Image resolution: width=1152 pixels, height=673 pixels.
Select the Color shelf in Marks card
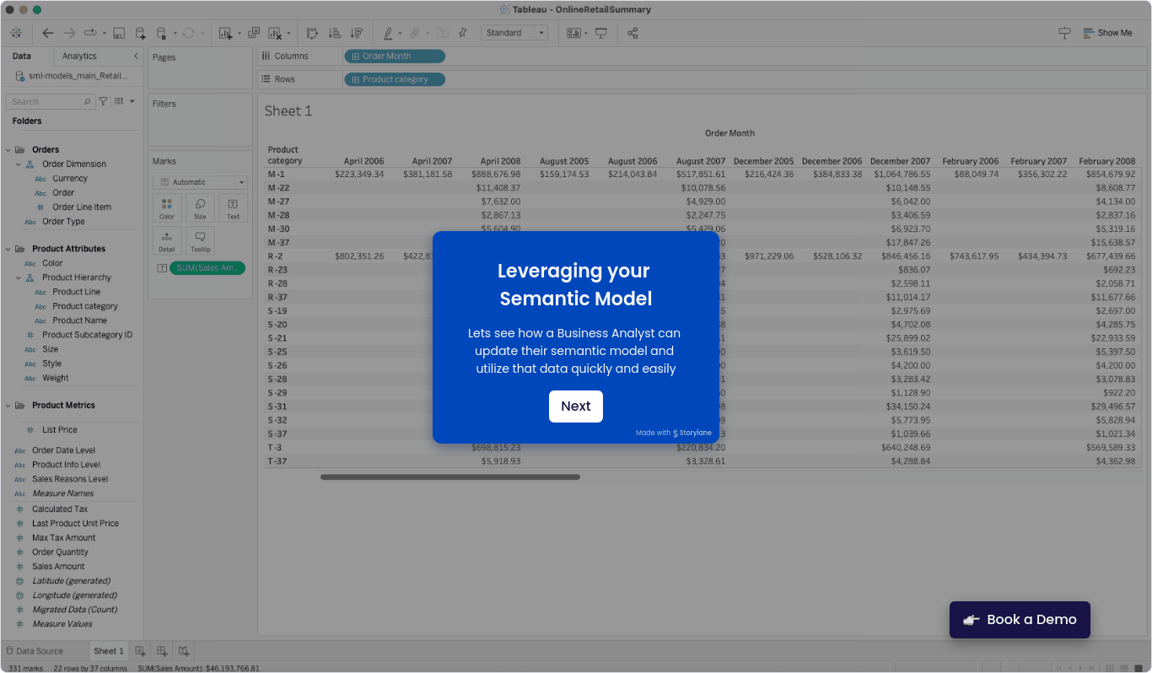point(167,207)
